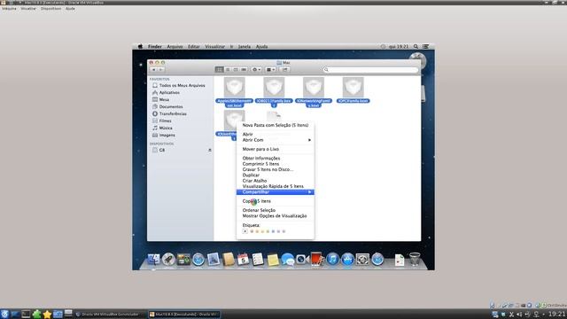
Task: Select the AppleUSBEthernetHost.kext file icon
Action: (x=234, y=87)
